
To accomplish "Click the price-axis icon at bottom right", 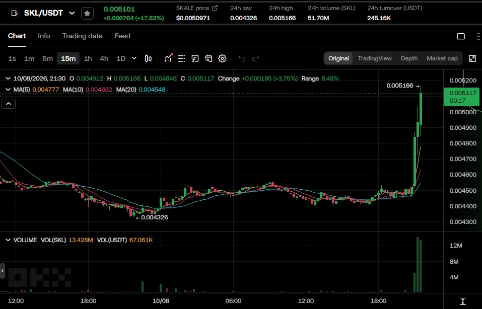I will point(463,301).
